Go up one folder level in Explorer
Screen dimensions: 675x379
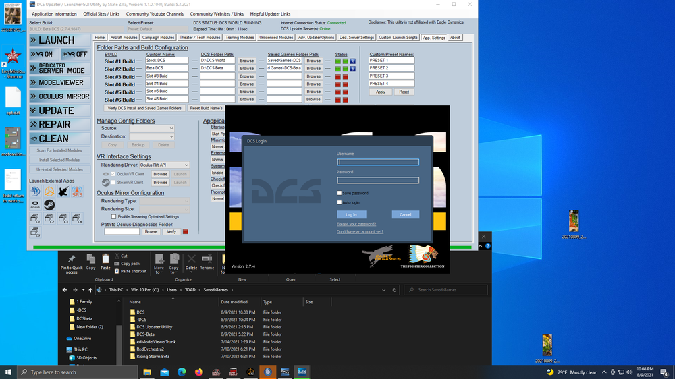(90, 290)
